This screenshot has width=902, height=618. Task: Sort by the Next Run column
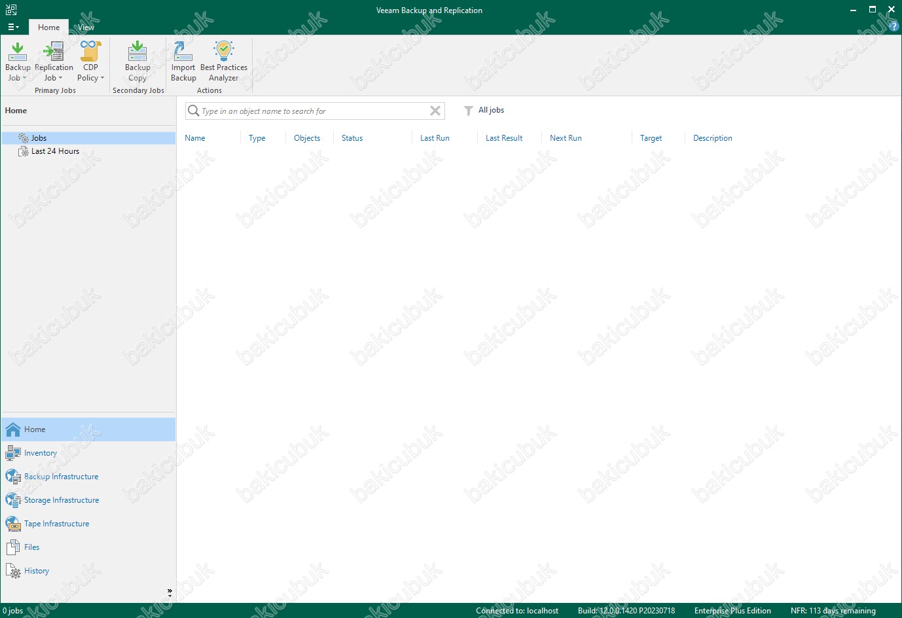566,138
